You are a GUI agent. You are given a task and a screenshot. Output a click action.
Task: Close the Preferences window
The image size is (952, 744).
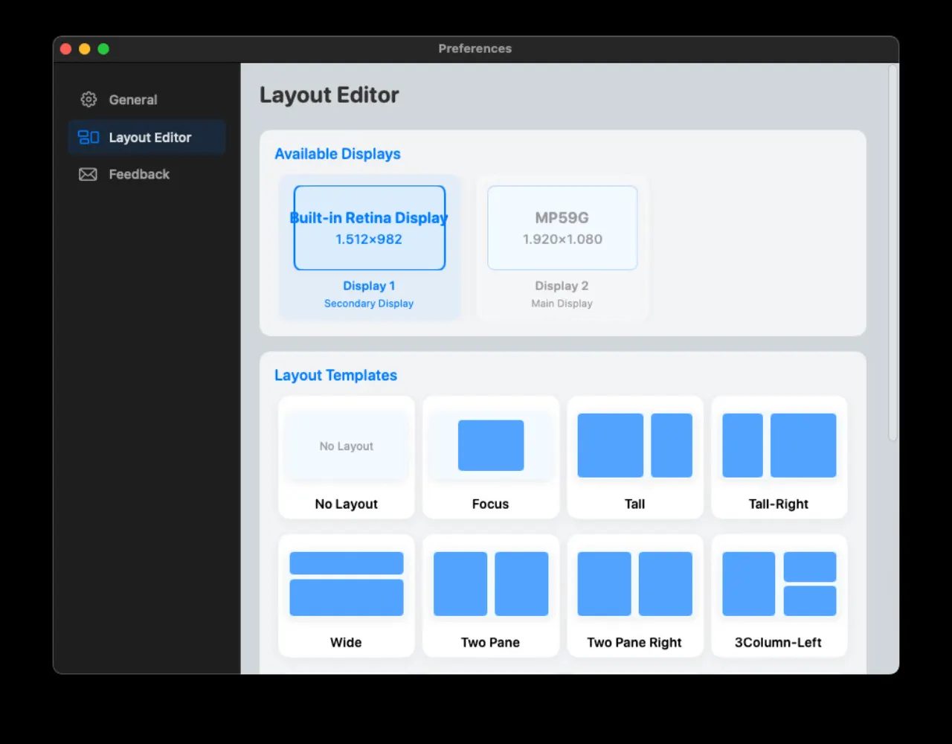(65, 49)
